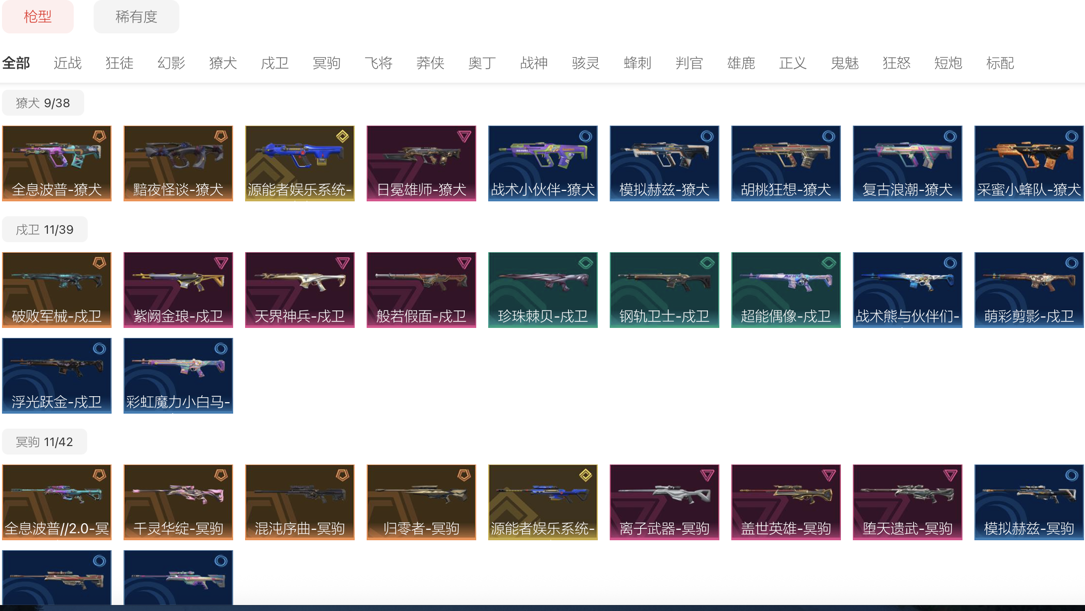Open the 狂怒 weapon category
This screenshot has width=1085, height=611.
click(897, 63)
